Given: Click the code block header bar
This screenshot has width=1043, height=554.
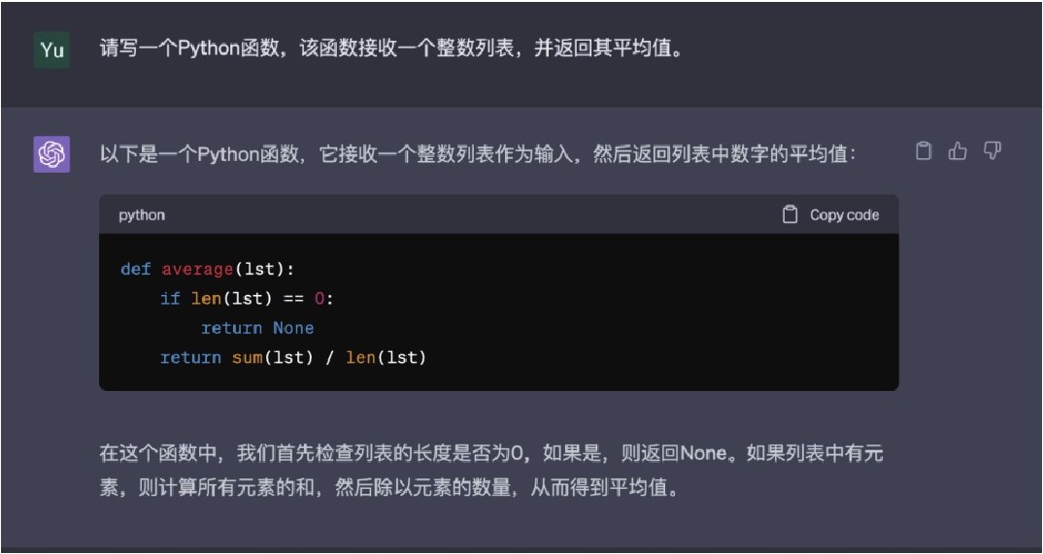Looking at the screenshot, I should [499, 214].
